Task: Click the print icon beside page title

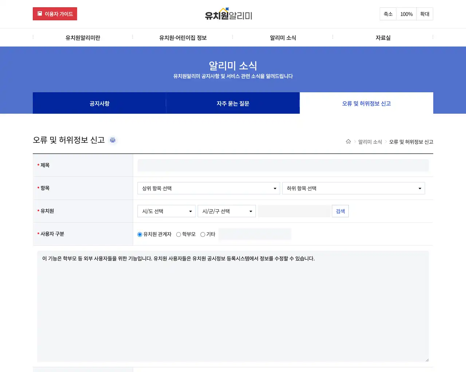Action: click(113, 140)
